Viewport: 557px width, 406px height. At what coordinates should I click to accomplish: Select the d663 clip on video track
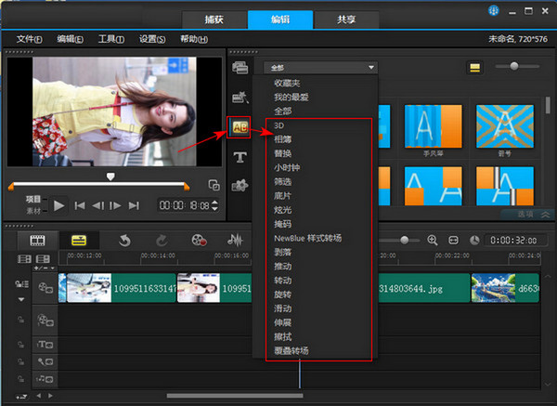click(x=505, y=288)
